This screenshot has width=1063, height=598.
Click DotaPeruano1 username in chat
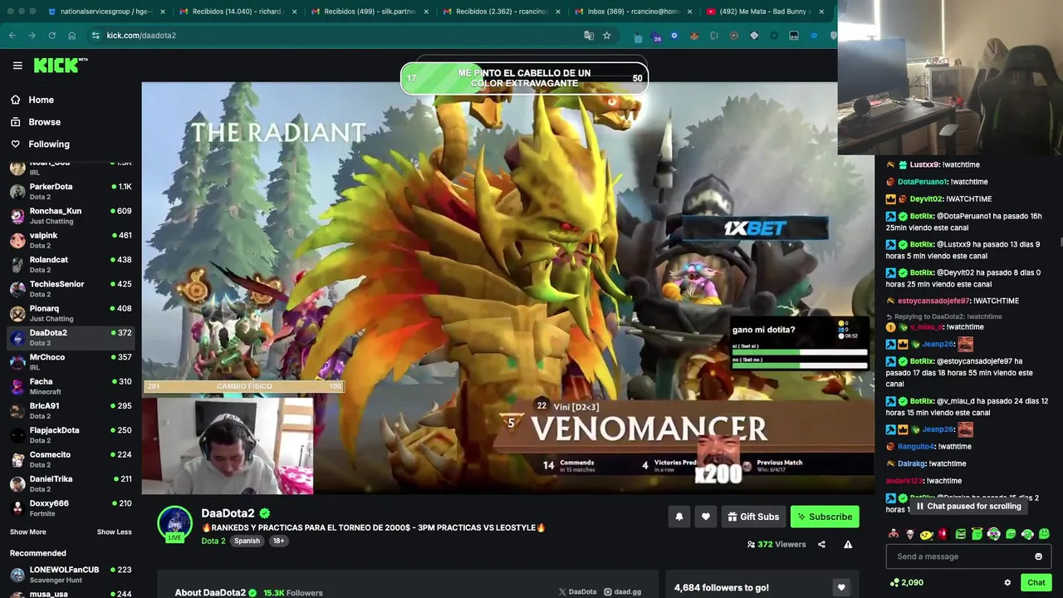click(x=923, y=182)
